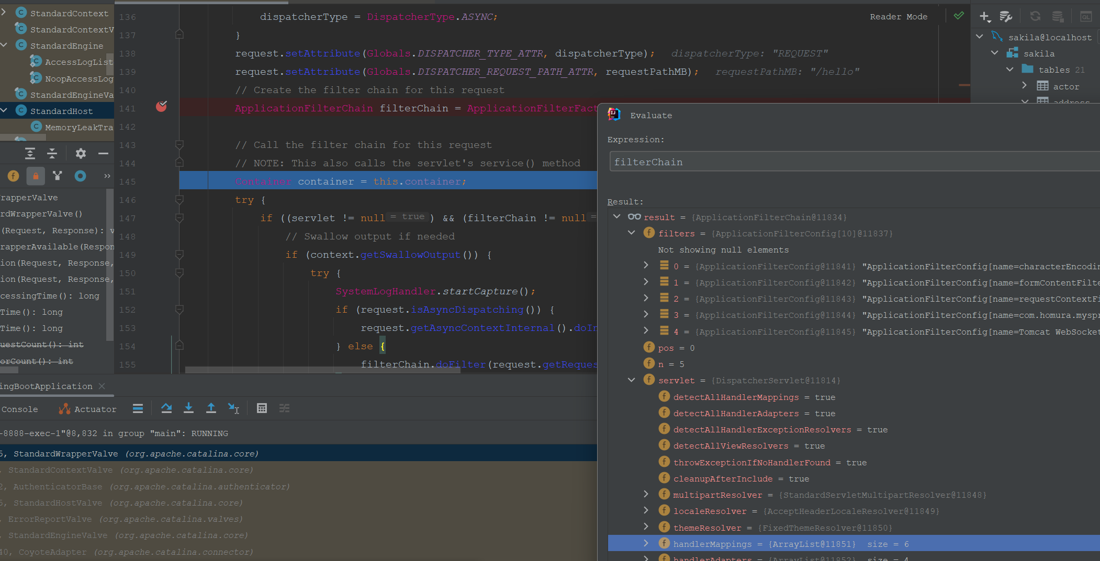Click Step Into debugger icon

(188, 408)
